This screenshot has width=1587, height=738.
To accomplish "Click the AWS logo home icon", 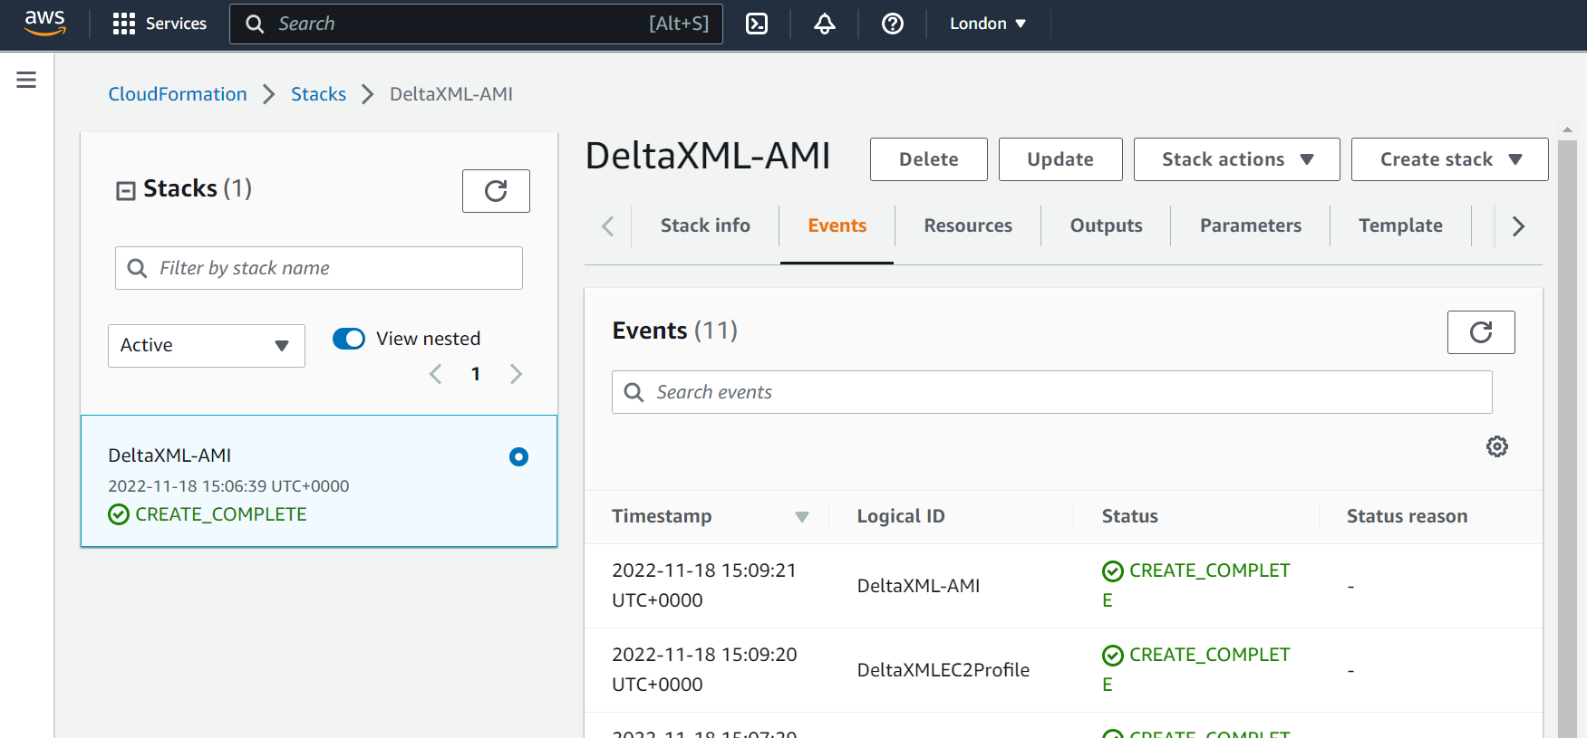I will [44, 23].
